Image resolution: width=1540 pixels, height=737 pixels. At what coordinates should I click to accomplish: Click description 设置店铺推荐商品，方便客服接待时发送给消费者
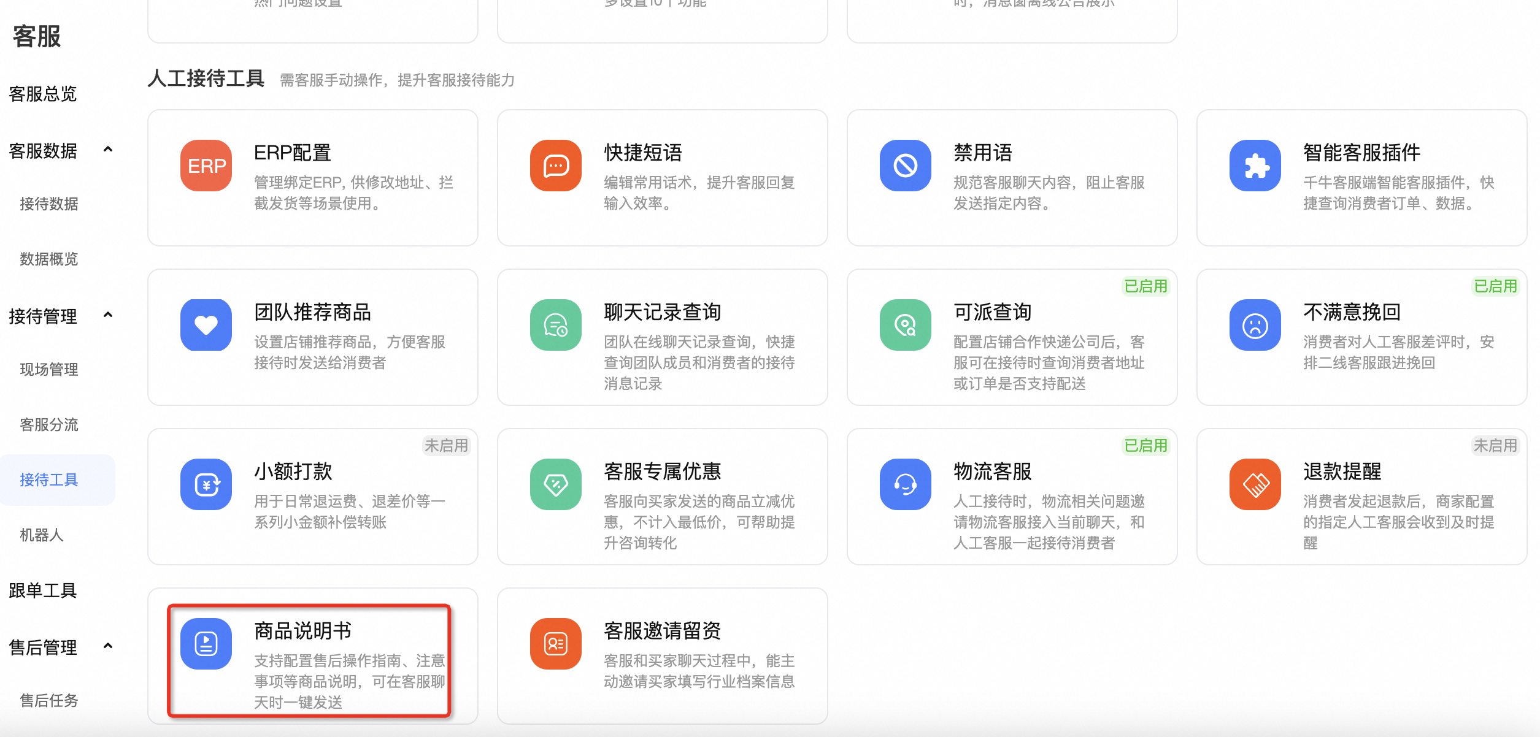pyautogui.click(x=350, y=353)
